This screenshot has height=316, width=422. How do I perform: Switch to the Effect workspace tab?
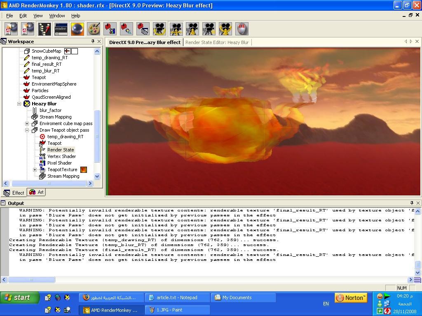click(14, 193)
